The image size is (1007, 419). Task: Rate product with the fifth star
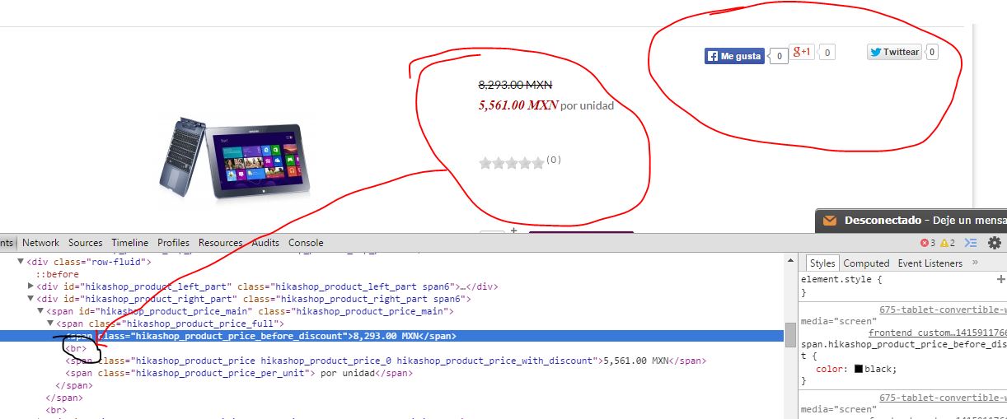538,163
